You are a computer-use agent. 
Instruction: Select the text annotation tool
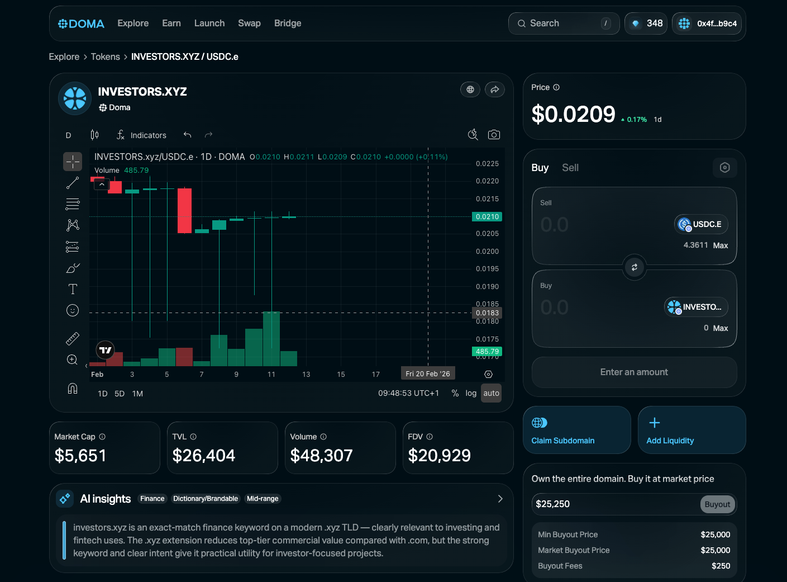click(73, 289)
